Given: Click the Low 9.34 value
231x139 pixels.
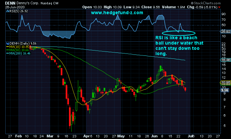Looking at the screenshot, I should coord(132,7).
